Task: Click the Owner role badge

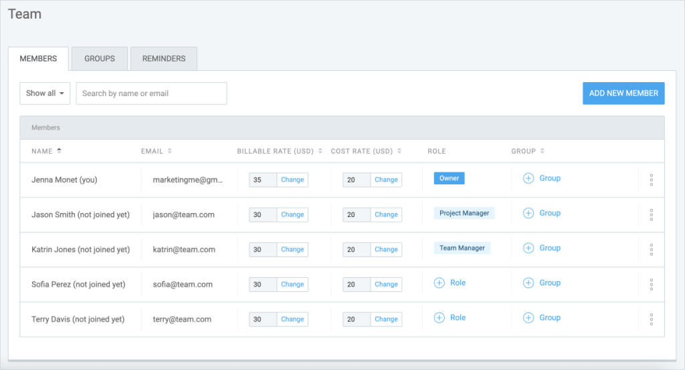Action: pyautogui.click(x=449, y=178)
